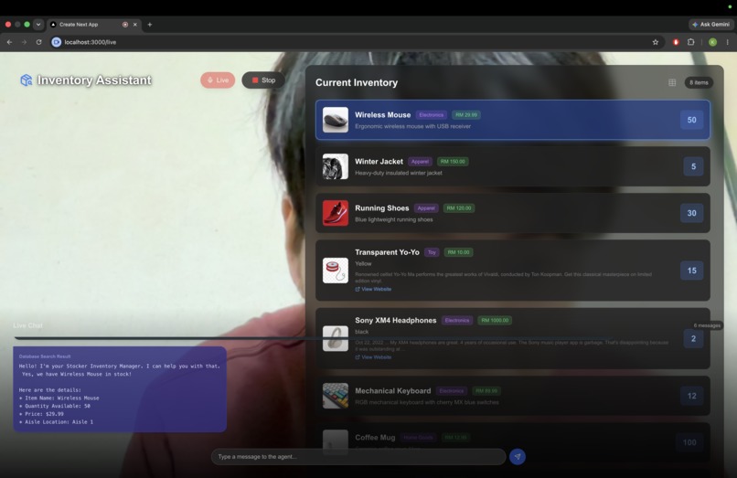The image size is (737, 478).
Task: Click the Current Inventory heading
Action: coord(357,83)
